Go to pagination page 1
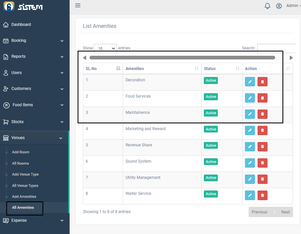This screenshot has width=301, height=234. 274,212
